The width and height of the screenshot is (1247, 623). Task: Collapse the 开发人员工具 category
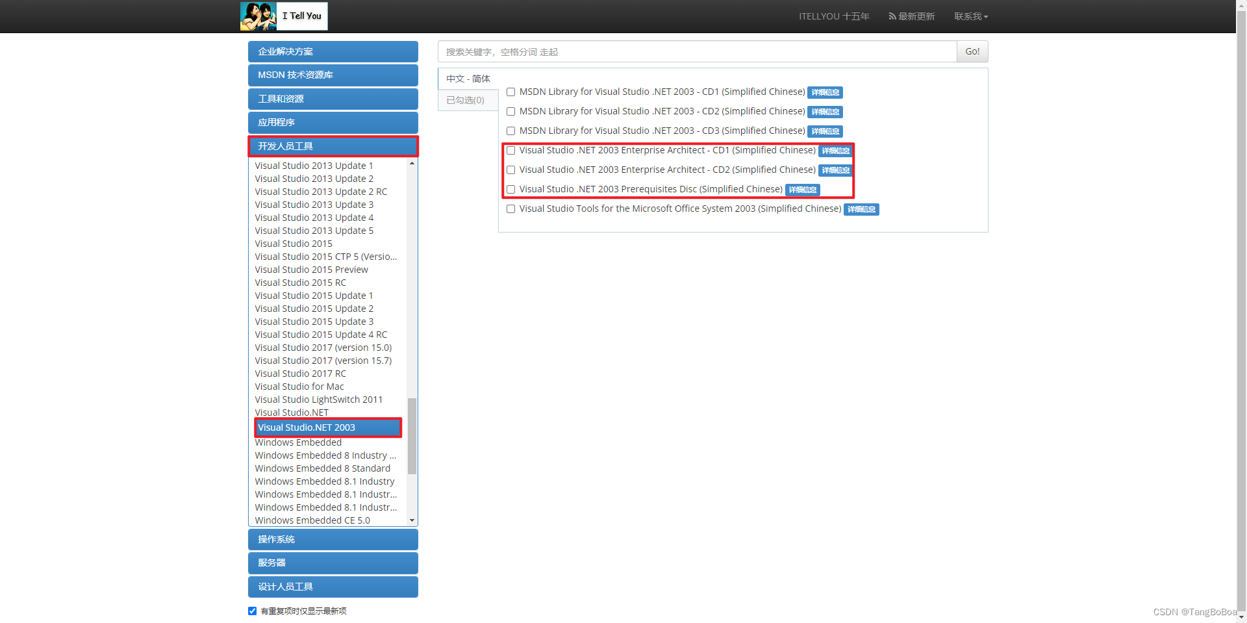tap(333, 146)
